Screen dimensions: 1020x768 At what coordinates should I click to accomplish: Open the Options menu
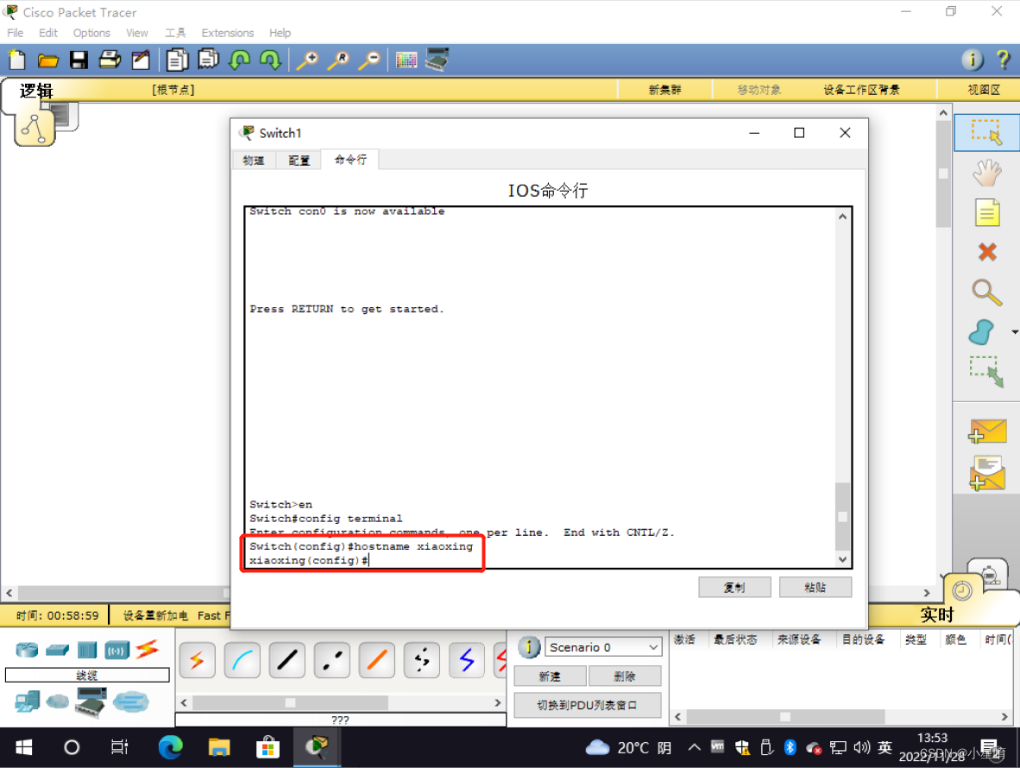point(91,33)
